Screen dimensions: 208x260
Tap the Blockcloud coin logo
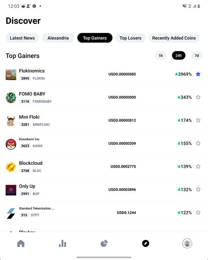pyautogui.click(x=11, y=167)
